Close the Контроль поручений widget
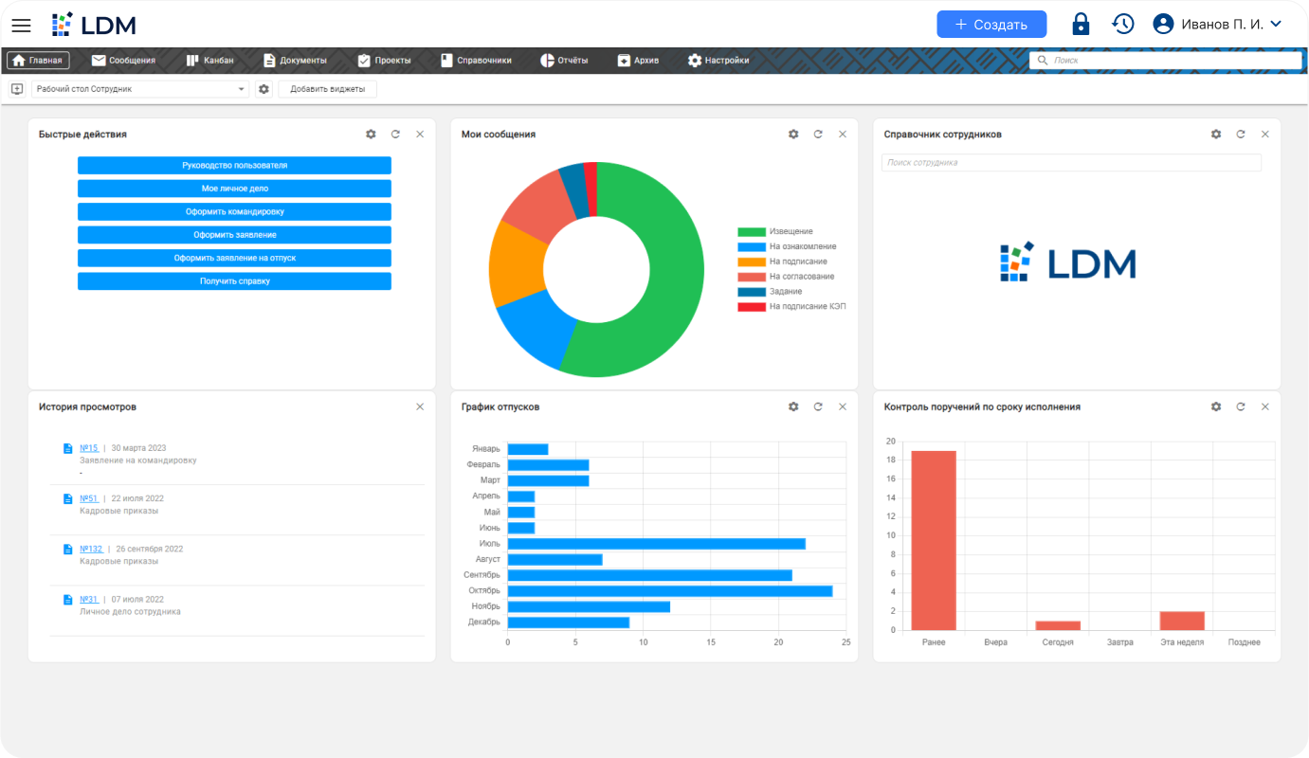Image resolution: width=1309 pixels, height=758 pixels. click(1265, 406)
